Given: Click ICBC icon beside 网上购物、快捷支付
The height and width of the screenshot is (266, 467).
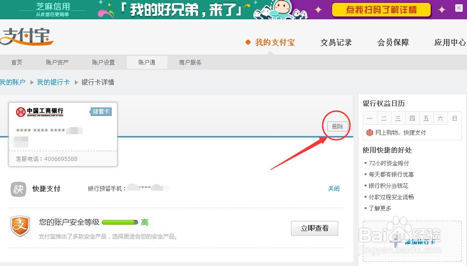Looking at the screenshot, I should (370, 133).
